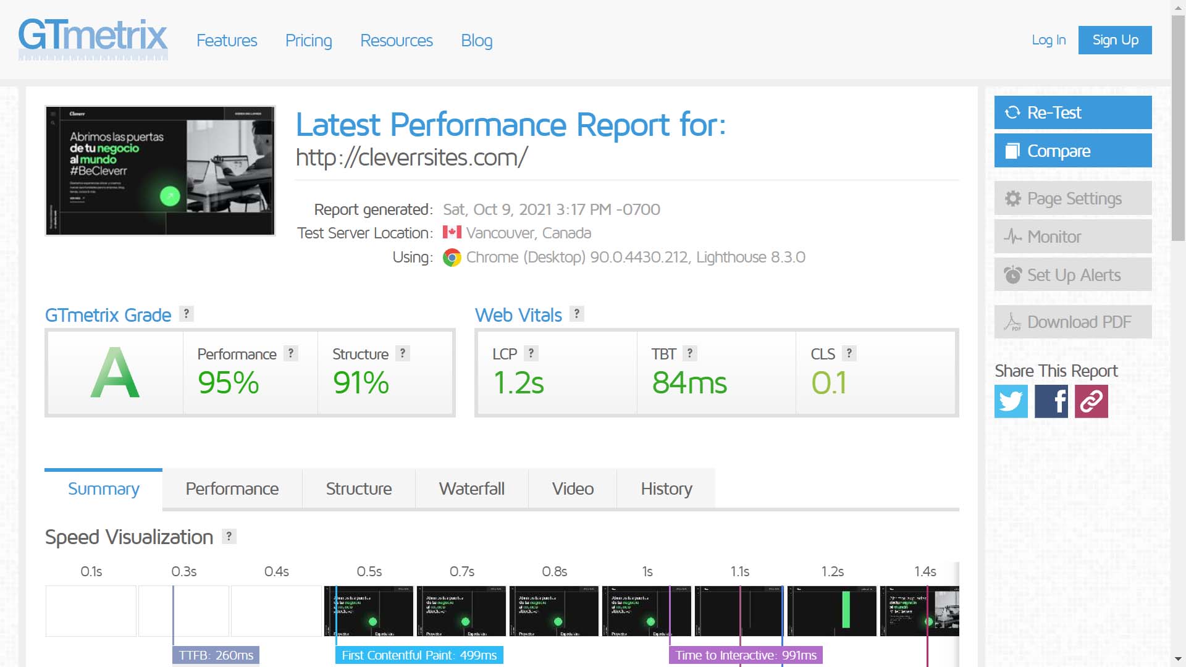Click the GTmetrix logo

[x=93, y=40]
